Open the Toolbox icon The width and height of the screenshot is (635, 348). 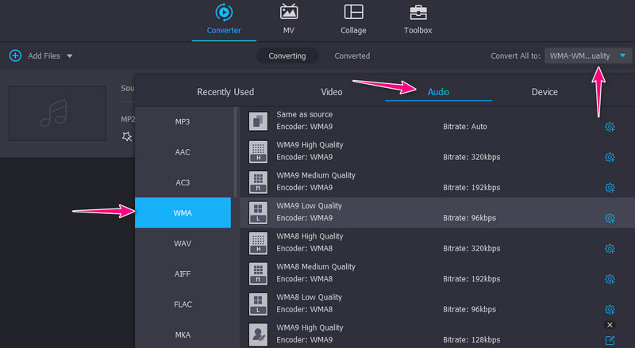(418, 13)
